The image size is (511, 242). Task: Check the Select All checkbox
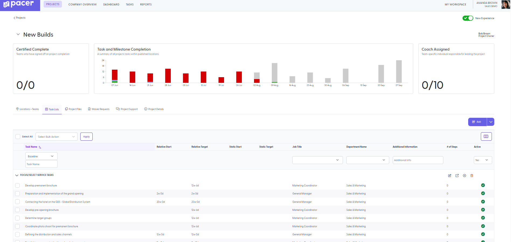click(18, 137)
